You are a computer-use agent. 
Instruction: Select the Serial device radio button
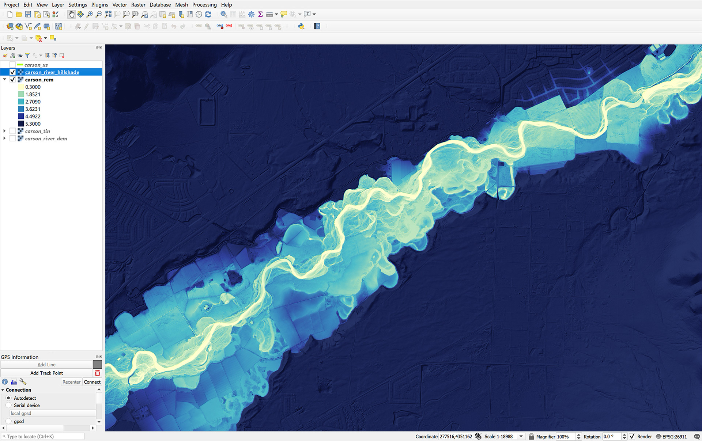[x=8, y=405]
